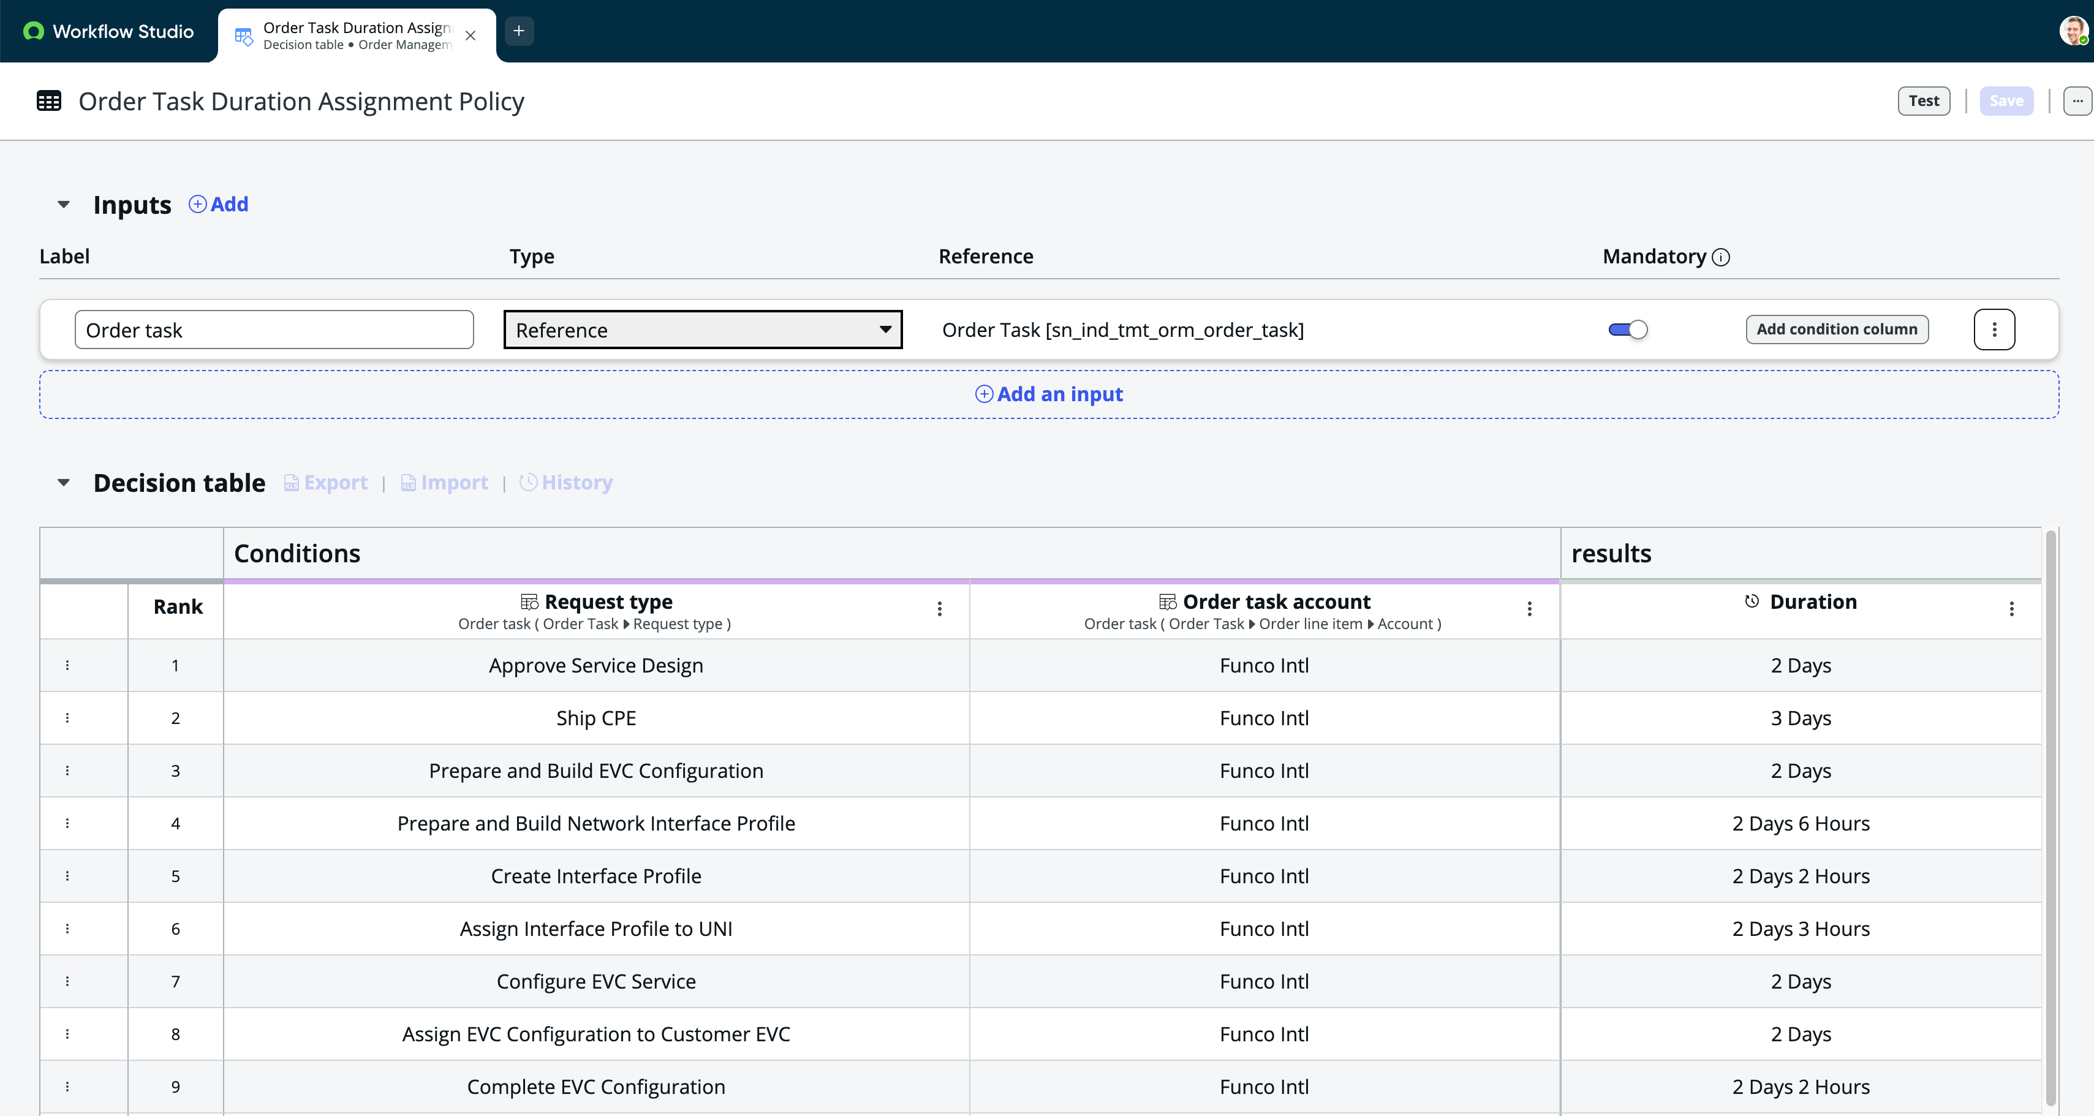Open the user avatar profile menu
Screen dimensions: 2094x1116
click(x=2074, y=31)
